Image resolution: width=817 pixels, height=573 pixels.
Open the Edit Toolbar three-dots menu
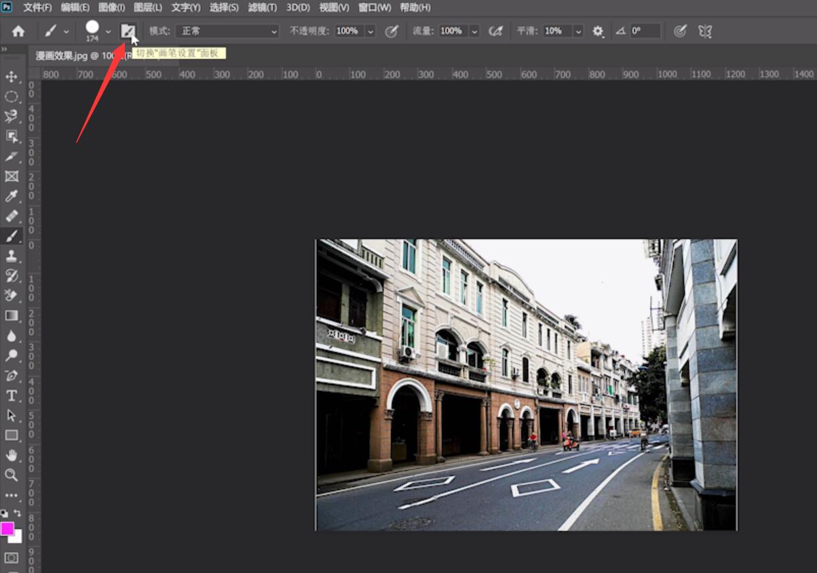(x=12, y=496)
